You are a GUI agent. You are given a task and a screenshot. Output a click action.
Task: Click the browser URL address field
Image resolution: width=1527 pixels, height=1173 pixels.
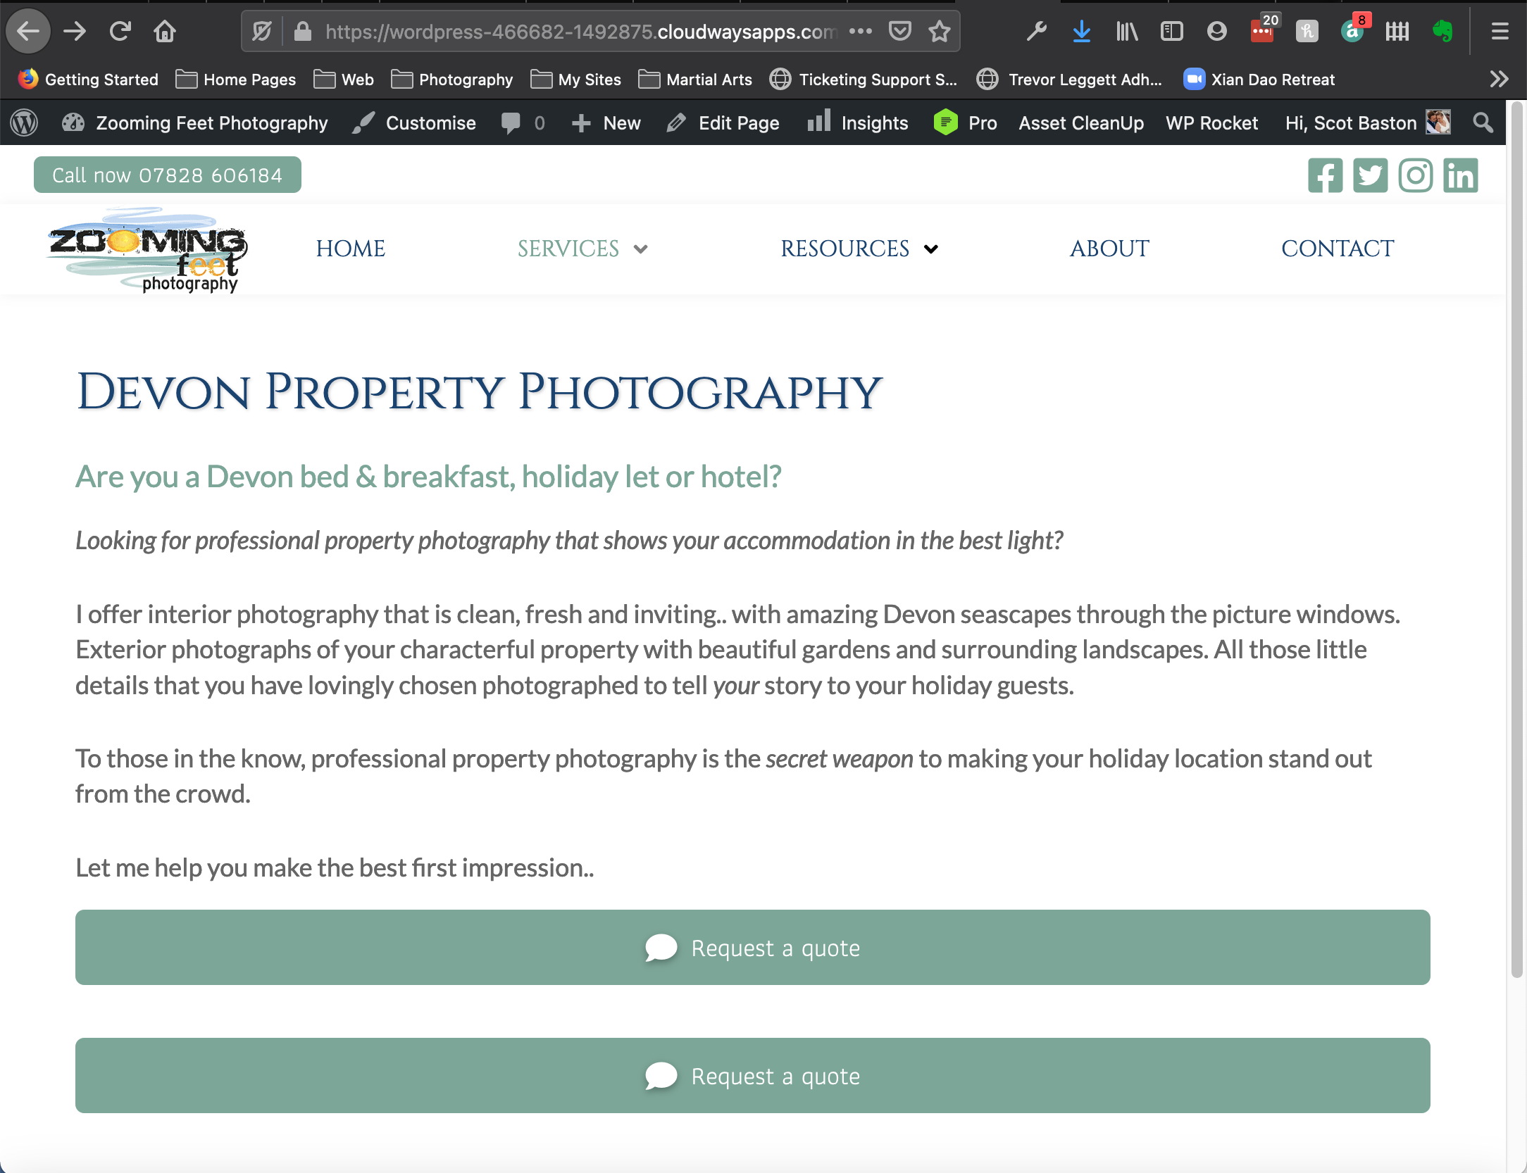click(578, 32)
